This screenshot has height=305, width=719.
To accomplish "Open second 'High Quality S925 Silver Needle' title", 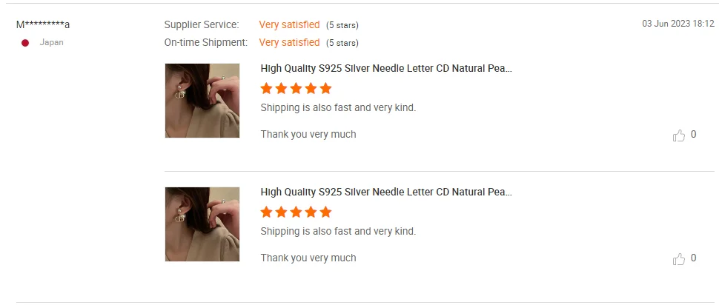I will click(x=386, y=192).
